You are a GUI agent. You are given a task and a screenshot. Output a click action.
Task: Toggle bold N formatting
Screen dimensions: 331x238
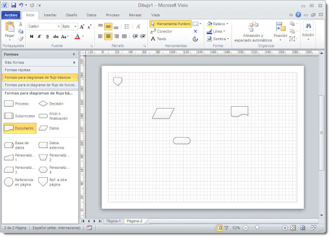pyautogui.click(x=32, y=36)
